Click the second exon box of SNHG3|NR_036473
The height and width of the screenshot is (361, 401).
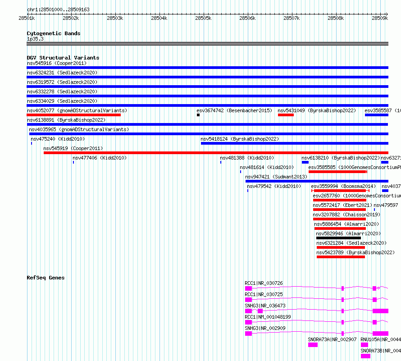pos(260,311)
